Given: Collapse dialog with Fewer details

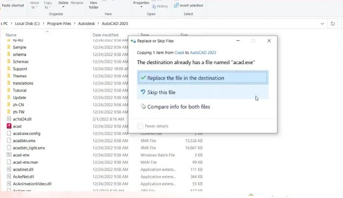Looking at the screenshot, I should [153, 126].
